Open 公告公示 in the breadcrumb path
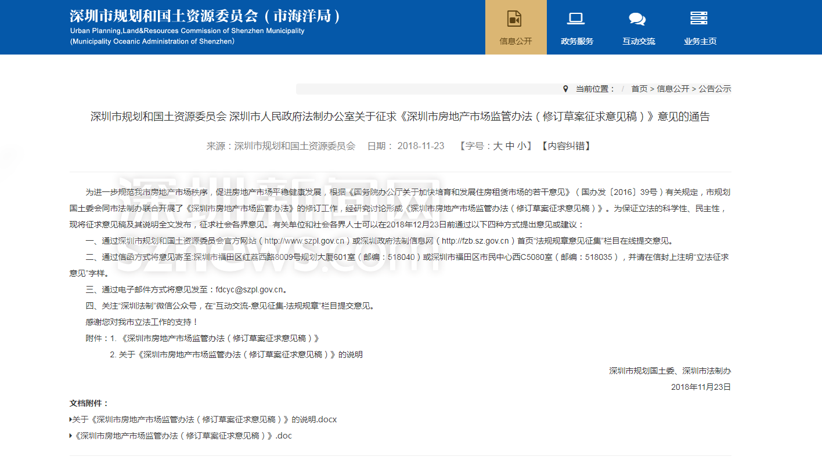822x460 pixels. coord(715,89)
